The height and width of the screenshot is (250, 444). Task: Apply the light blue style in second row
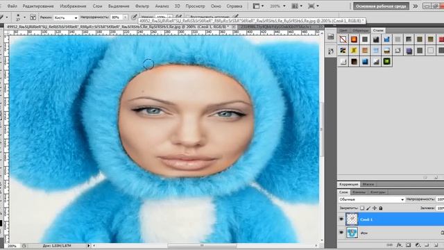point(376,51)
